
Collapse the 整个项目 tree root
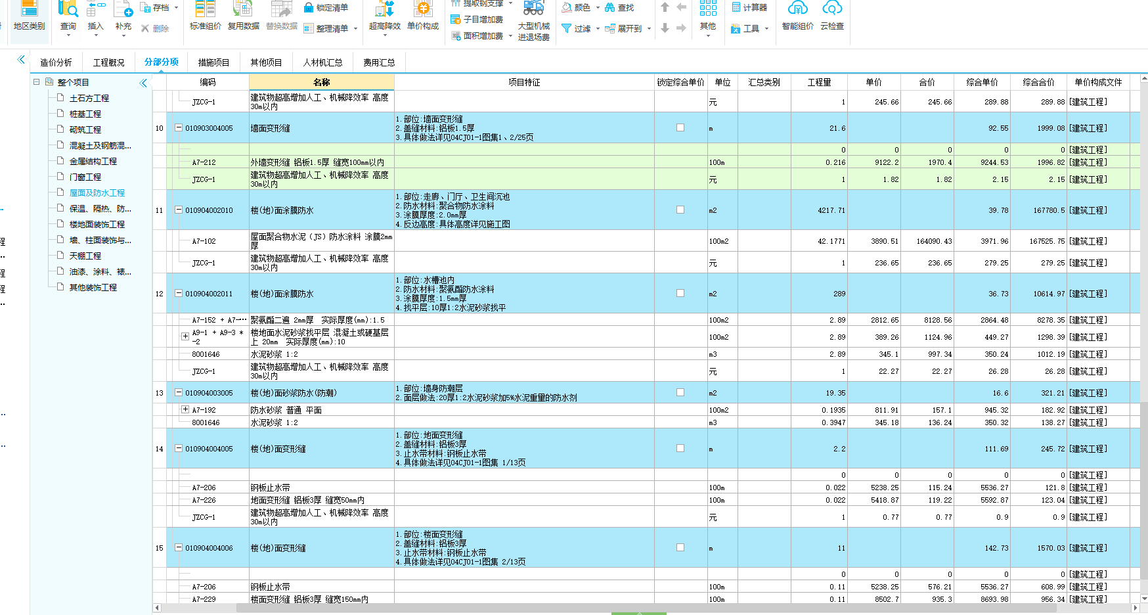[37, 81]
